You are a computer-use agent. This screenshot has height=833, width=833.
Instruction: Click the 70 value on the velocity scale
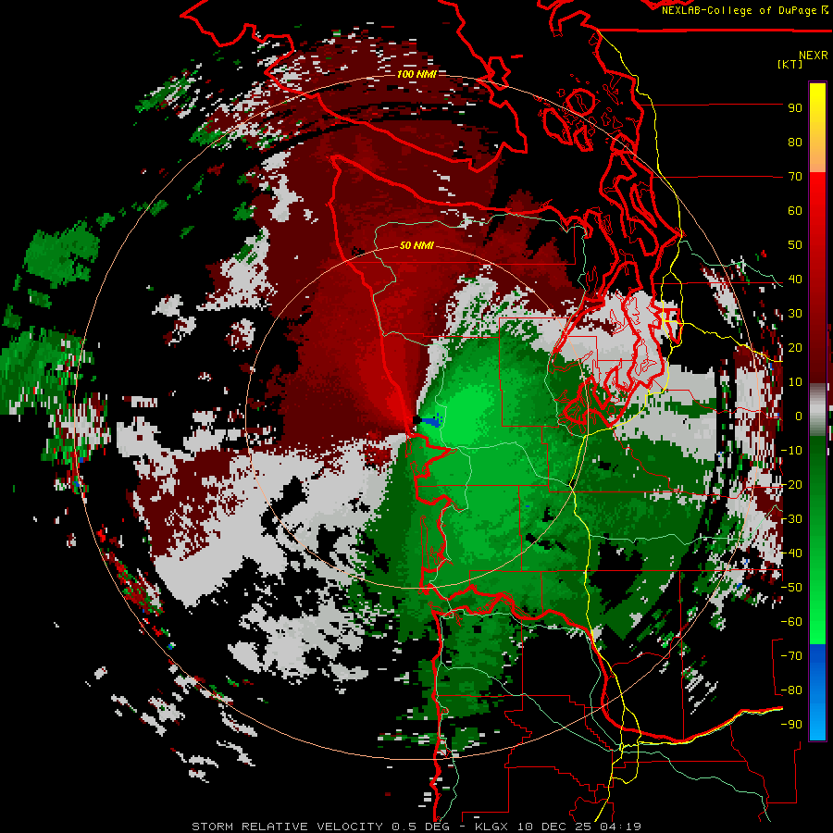pos(795,177)
